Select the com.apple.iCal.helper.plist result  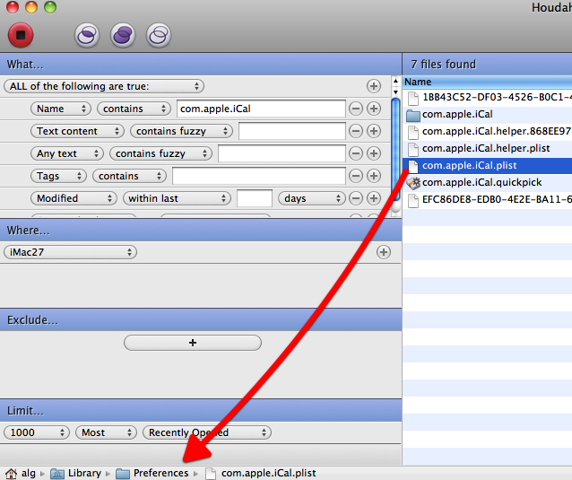click(488, 148)
